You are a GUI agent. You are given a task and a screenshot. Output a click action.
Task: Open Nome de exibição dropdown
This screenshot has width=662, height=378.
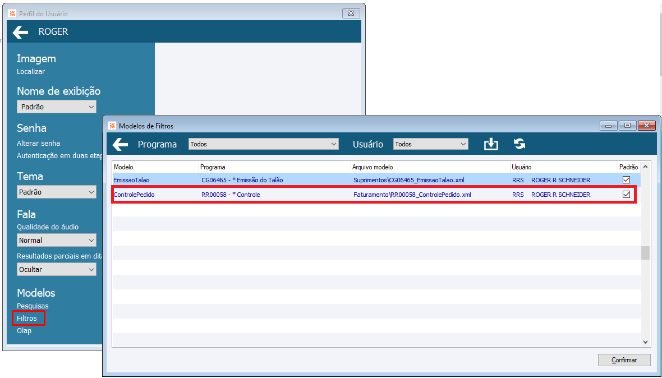[x=57, y=107]
